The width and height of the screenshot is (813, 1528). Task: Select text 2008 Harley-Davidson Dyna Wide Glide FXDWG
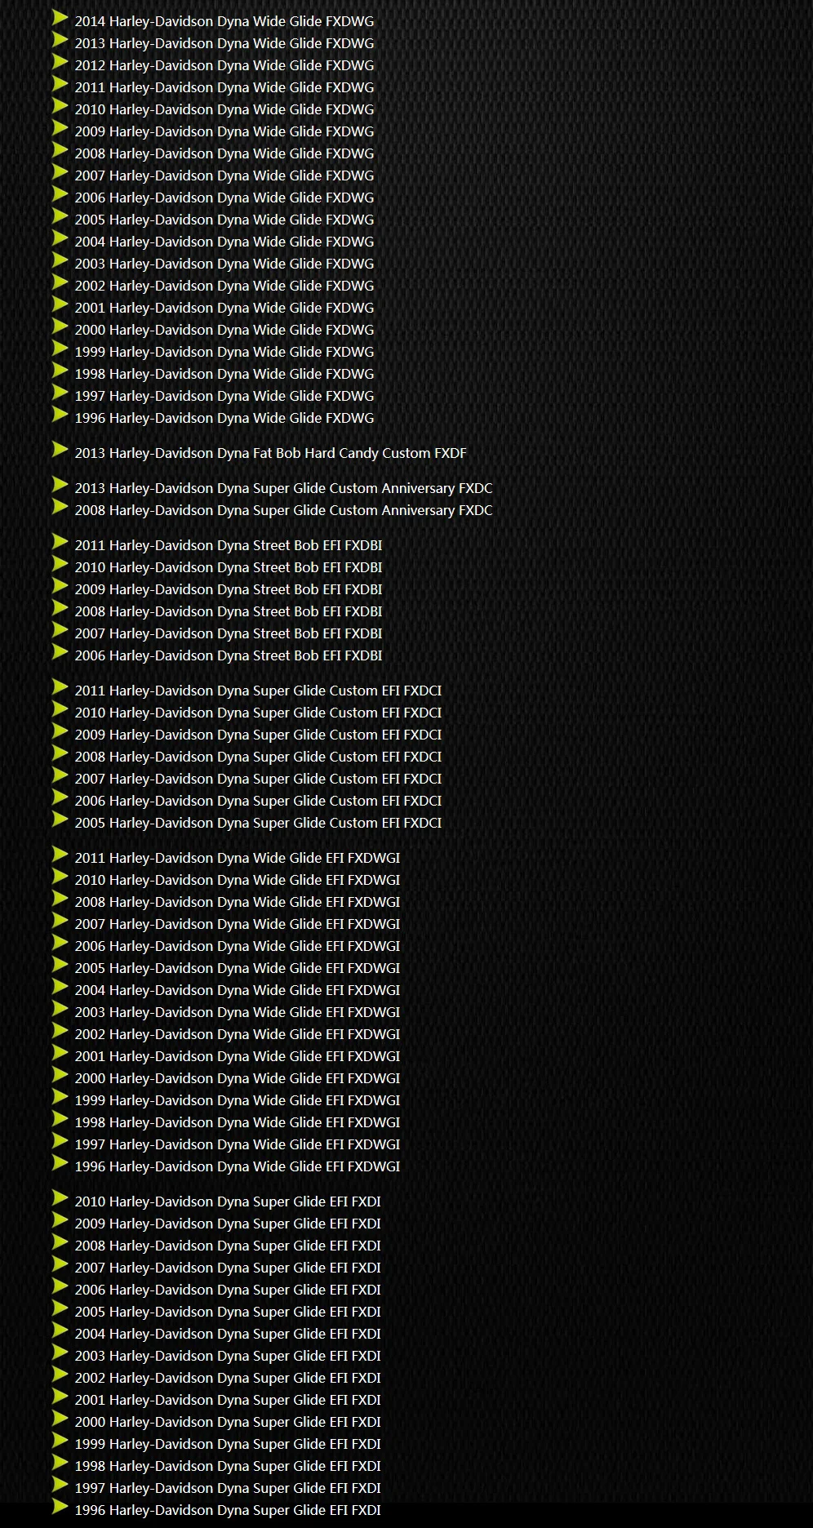(224, 153)
